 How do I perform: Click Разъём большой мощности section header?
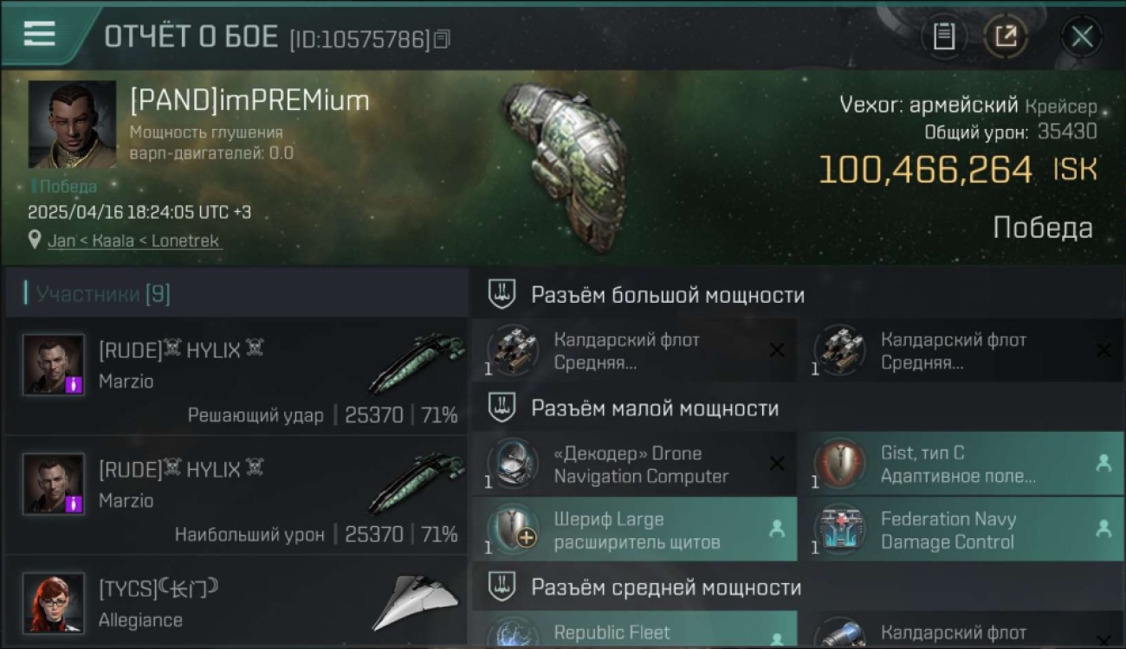tap(668, 295)
